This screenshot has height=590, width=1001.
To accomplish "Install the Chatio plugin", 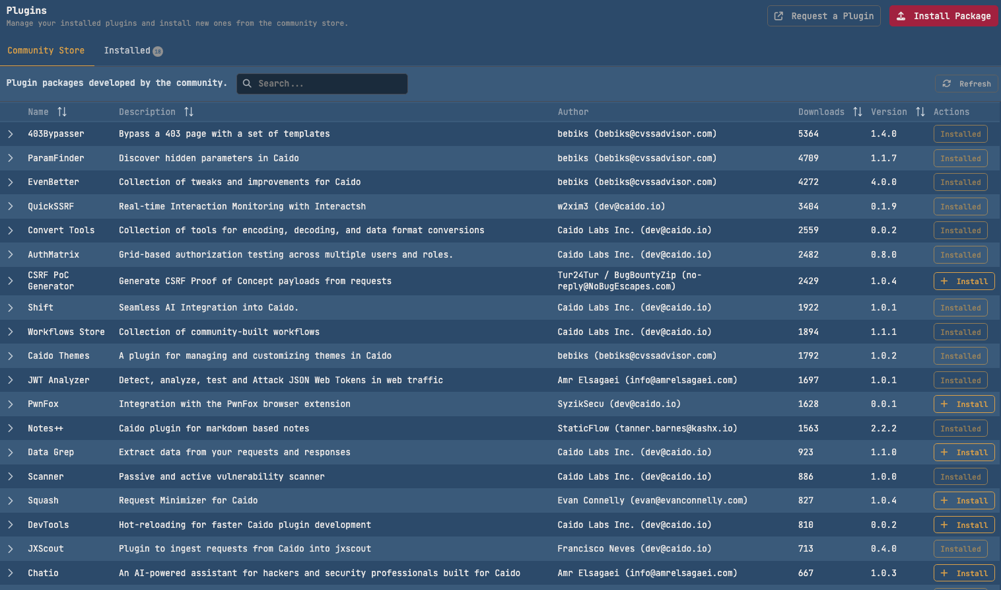I will point(964,573).
